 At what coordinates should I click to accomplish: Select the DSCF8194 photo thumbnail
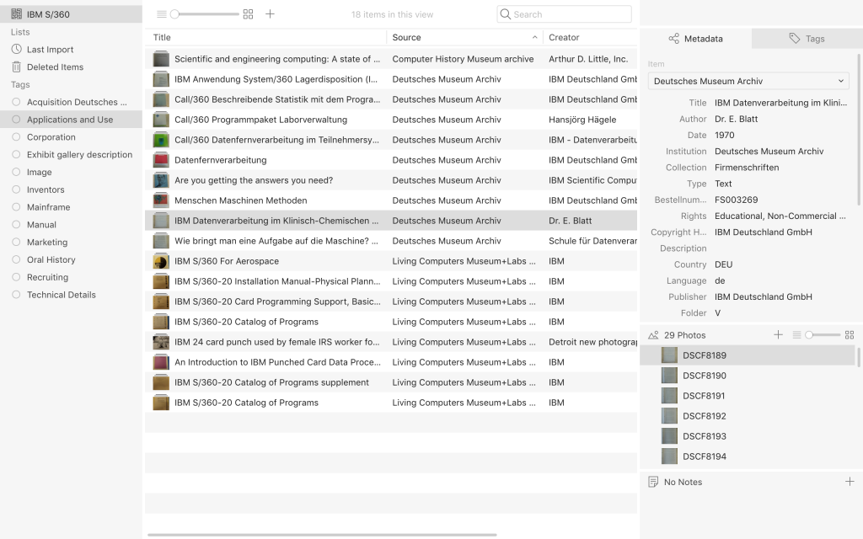pos(669,456)
